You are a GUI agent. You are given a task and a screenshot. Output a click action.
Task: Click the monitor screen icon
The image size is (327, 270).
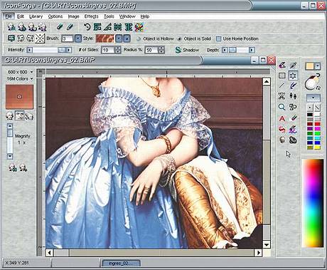coord(11,38)
